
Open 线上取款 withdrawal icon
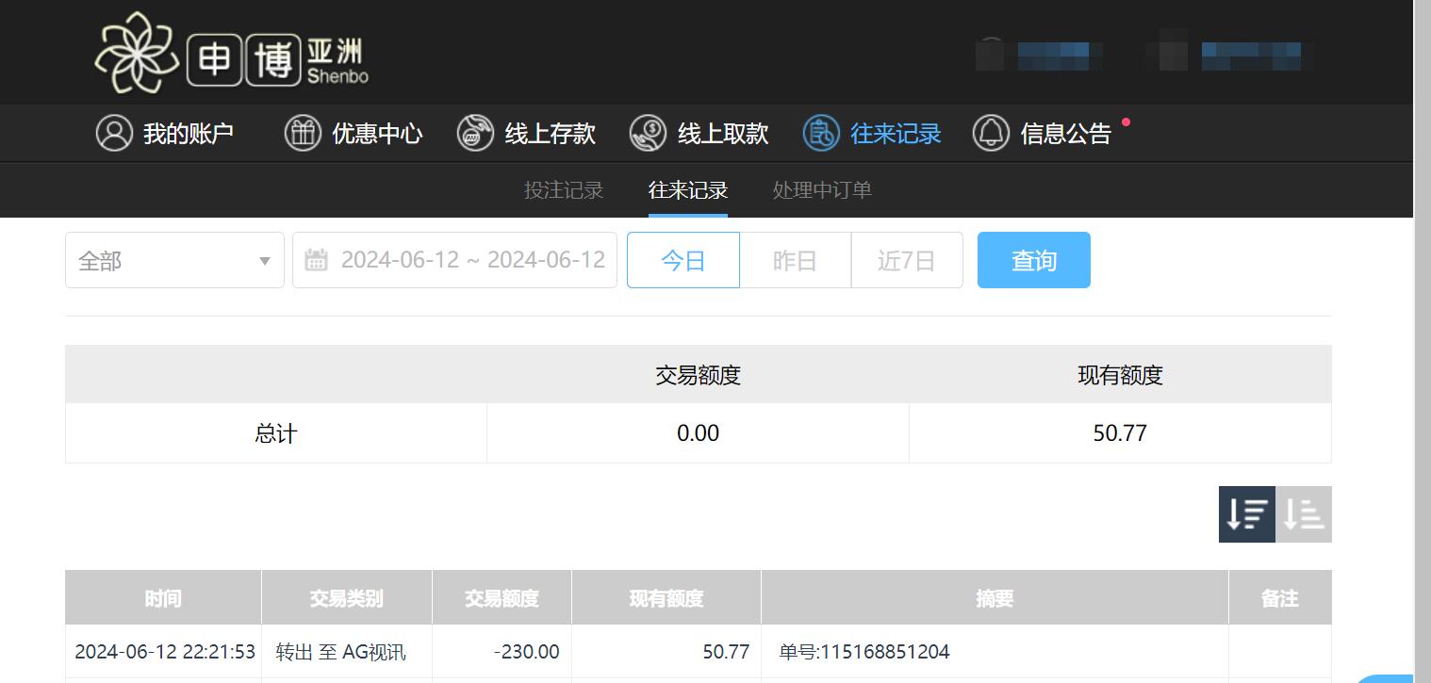pyautogui.click(x=647, y=133)
